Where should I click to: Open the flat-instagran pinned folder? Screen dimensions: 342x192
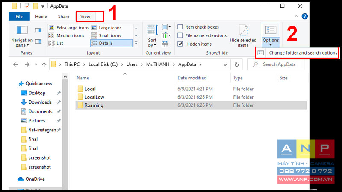tap(42, 130)
